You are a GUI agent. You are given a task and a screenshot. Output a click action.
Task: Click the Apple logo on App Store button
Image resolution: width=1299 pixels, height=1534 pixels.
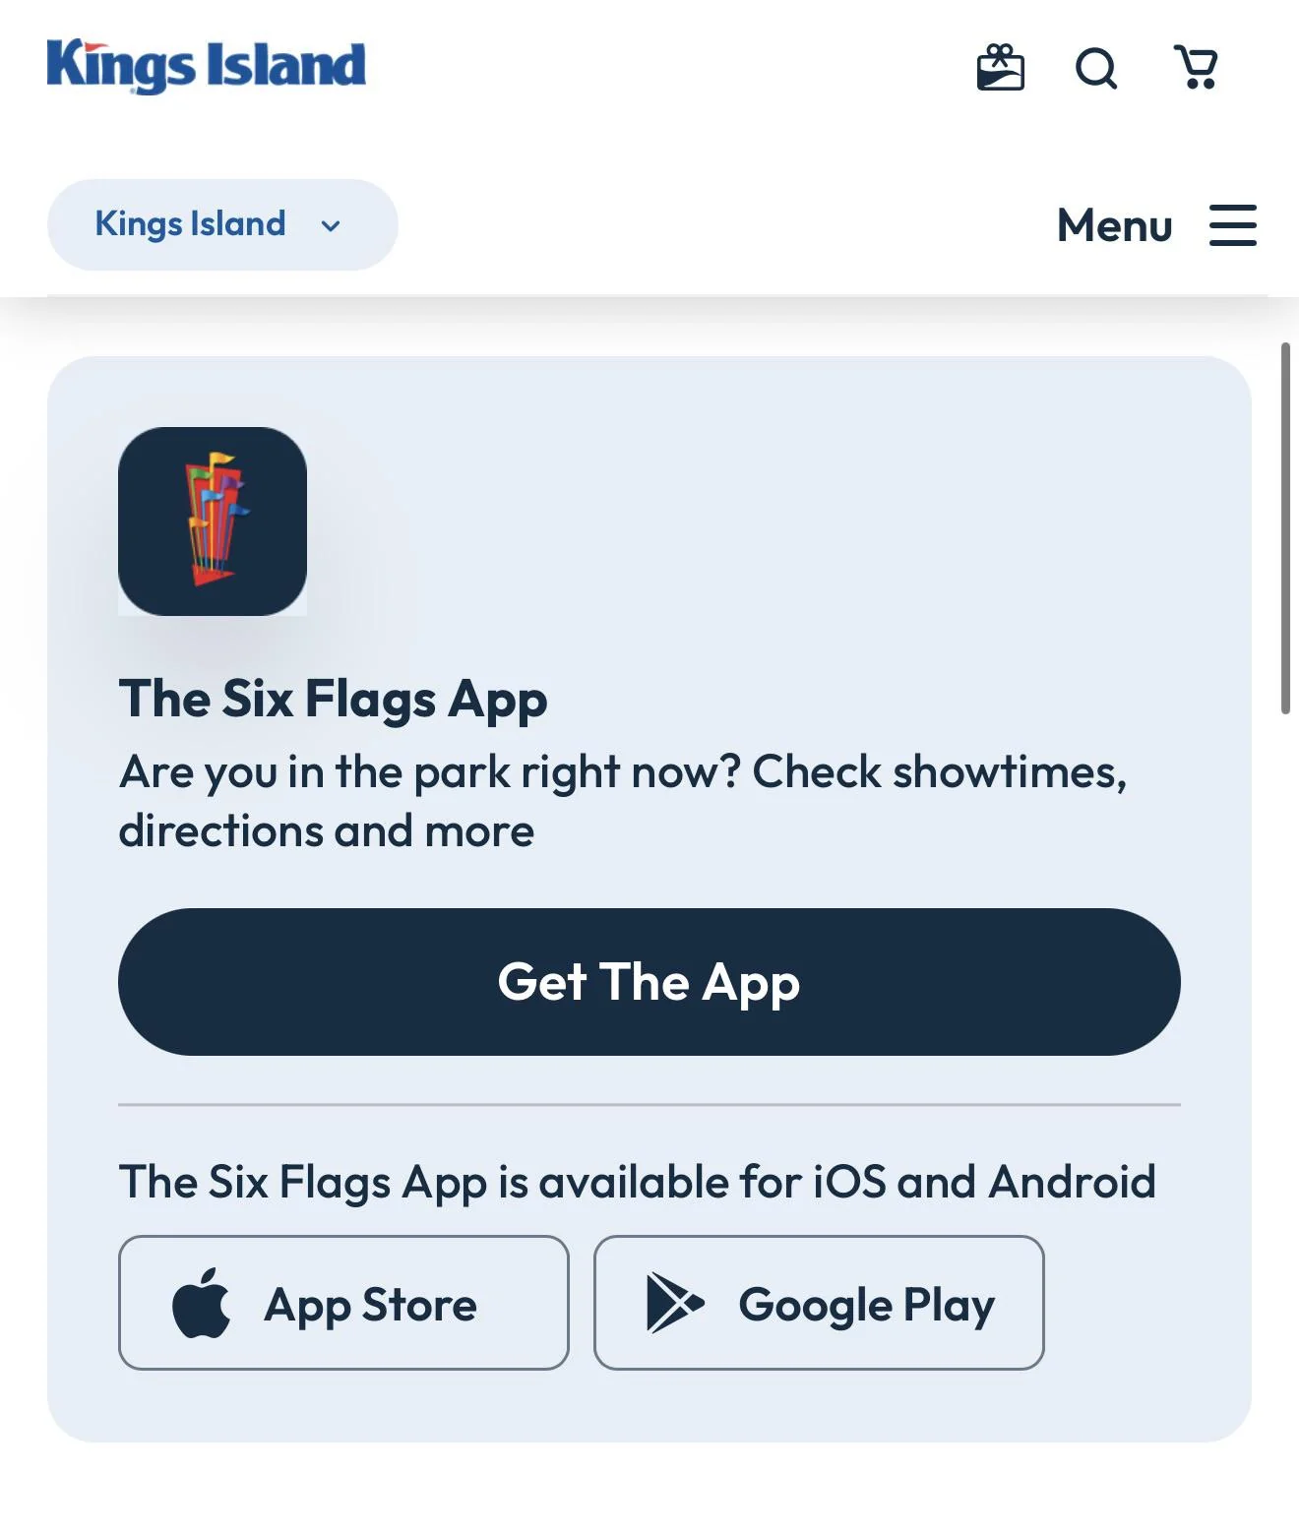tap(202, 1303)
